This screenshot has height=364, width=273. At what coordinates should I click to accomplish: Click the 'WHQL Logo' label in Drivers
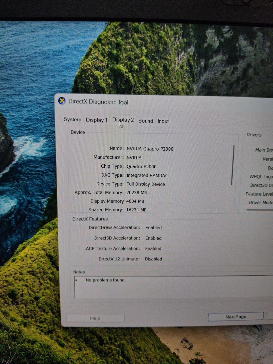pyautogui.click(x=261, y=177)
